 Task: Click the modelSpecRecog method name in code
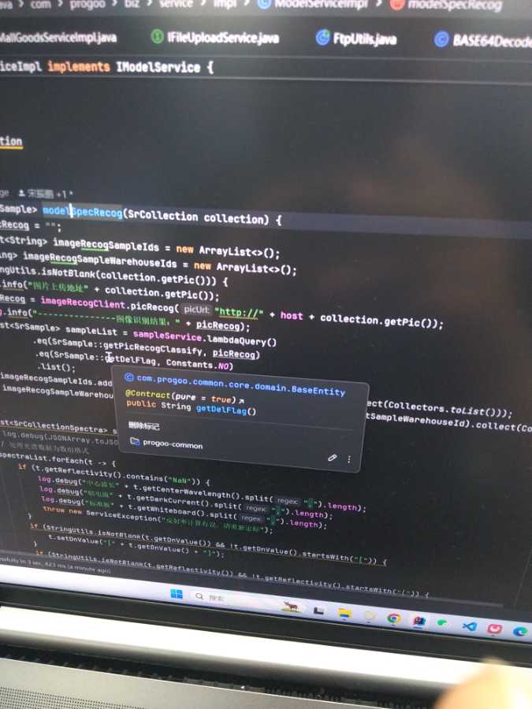(83, 212)
